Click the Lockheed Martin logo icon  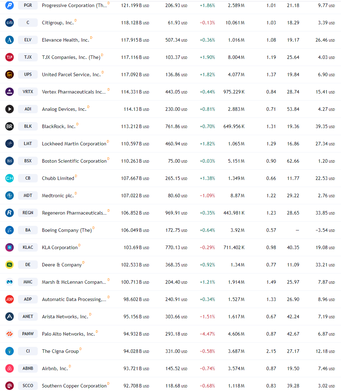pos(10,144)
